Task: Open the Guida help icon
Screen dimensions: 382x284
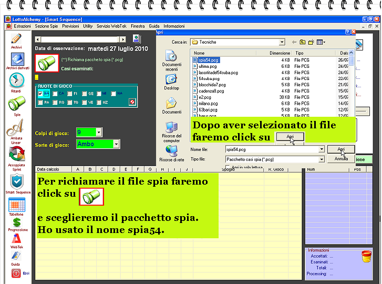Action: pyautogui.click(x=16, y=256)
